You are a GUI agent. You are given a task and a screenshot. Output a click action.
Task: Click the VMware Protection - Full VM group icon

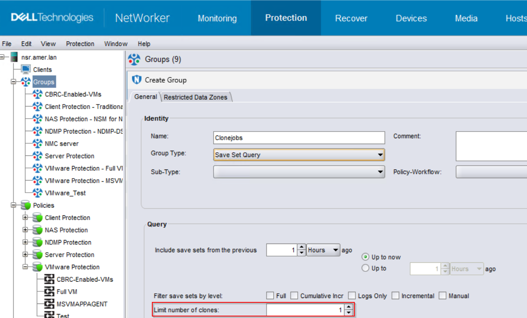pyautogui.click(x=38, y=168)
